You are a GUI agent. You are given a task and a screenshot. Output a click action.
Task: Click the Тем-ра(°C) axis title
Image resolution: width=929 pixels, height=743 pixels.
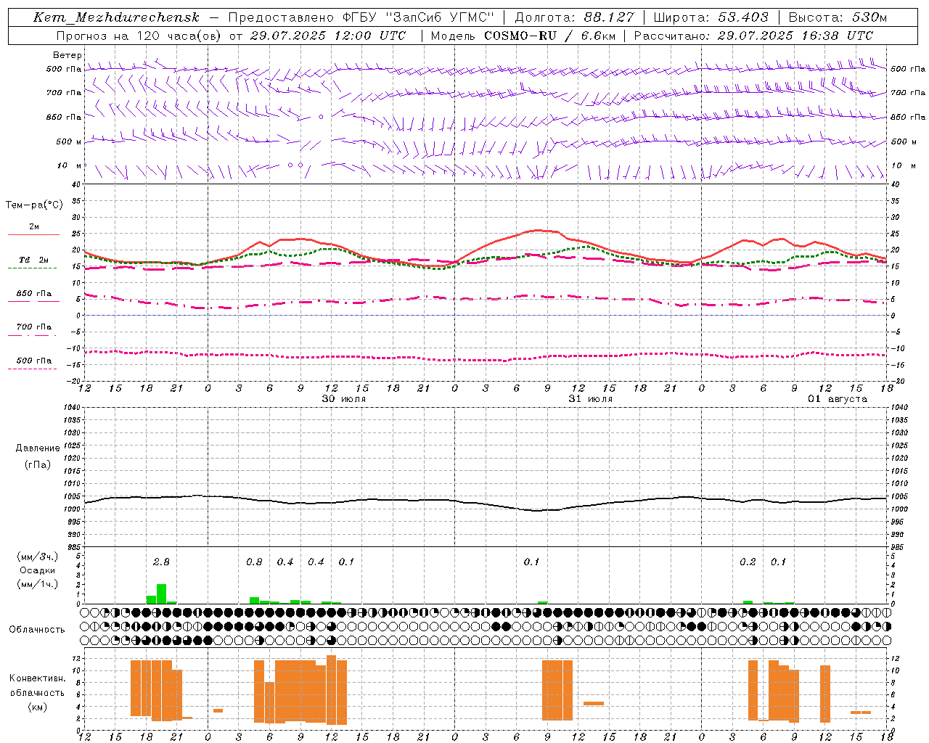tap(34, 205)
